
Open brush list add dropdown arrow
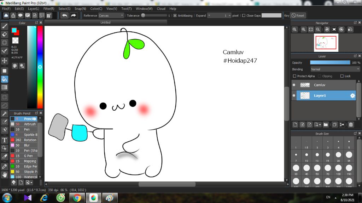31,183
